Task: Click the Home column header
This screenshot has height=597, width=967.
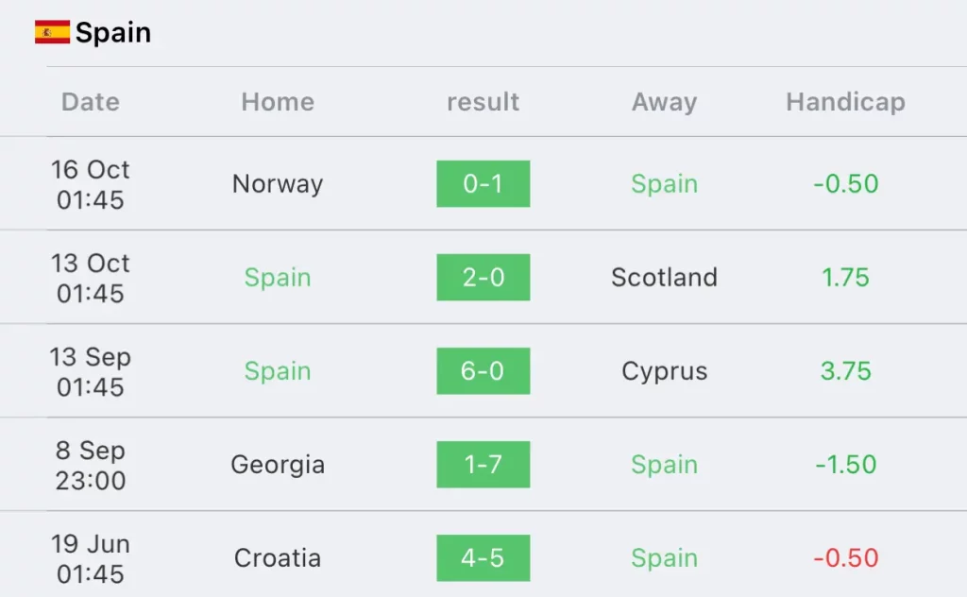Action: click(278, 102)
